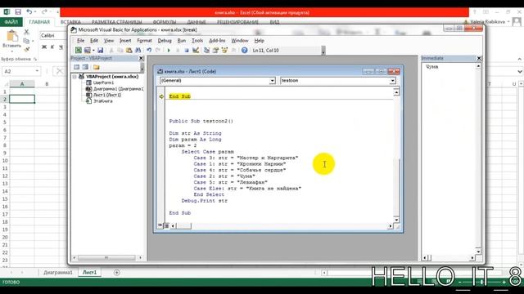Viewport: 524px width, 294px height.
Task: Save the project using the VBA toolbar floppy icon
Action: pos(100,51)
